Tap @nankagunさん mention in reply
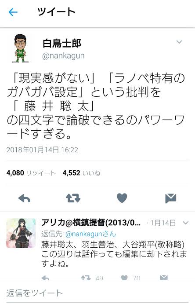 click(91, 234)
